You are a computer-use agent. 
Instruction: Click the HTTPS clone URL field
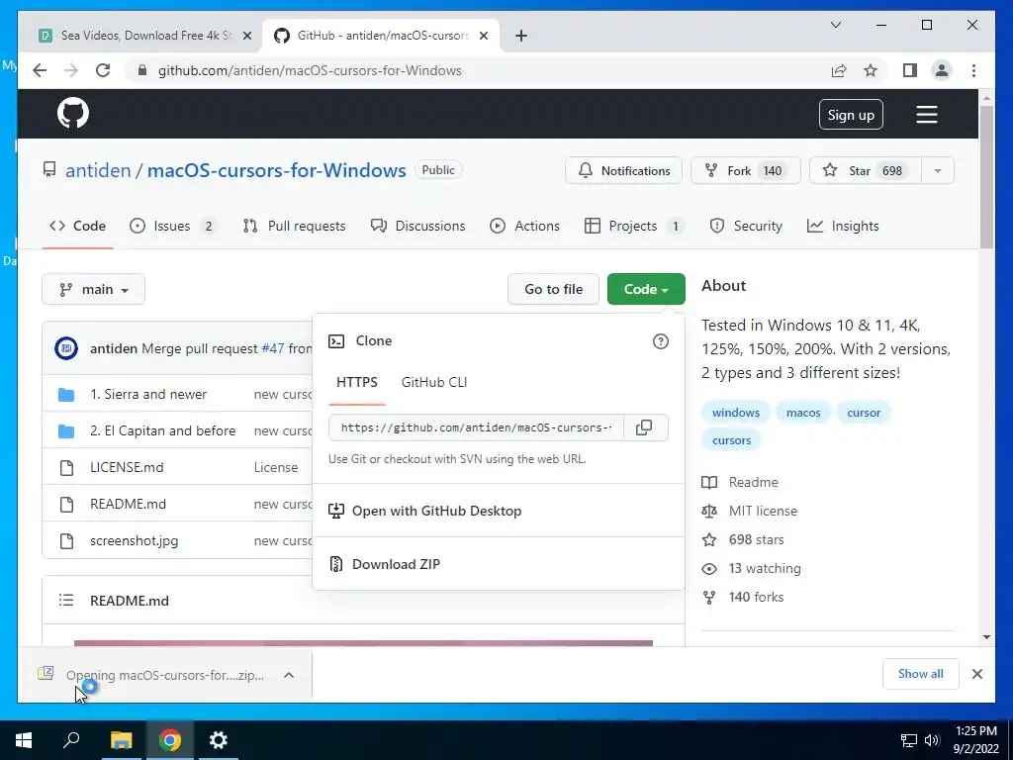[476, 427]
